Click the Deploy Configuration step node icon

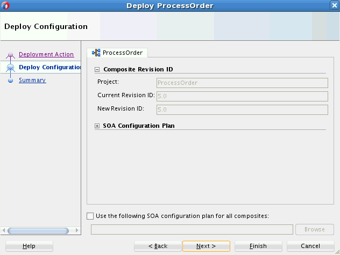pyautogui.click(x=10, y=68)
